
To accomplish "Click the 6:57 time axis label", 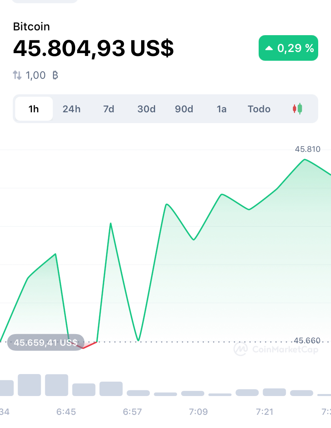I will (x=132, y=412).
